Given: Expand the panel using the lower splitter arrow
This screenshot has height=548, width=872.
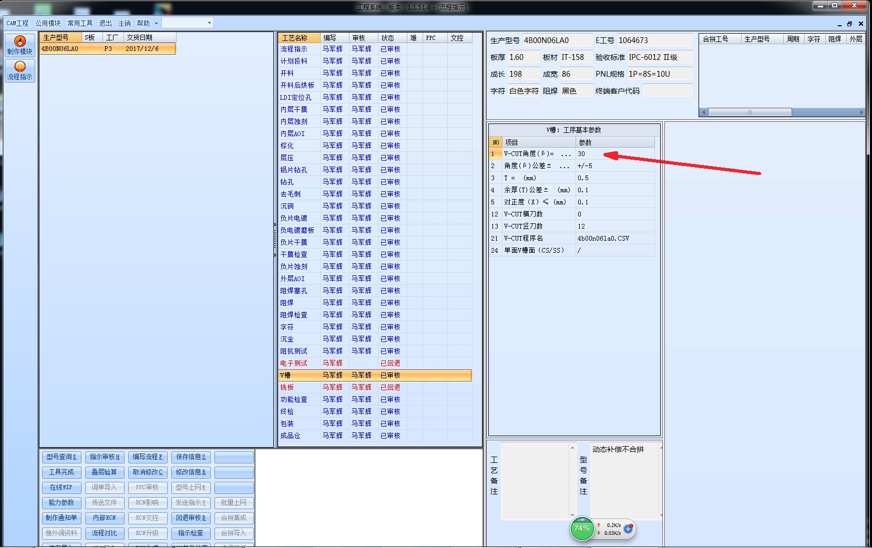Looking at the screenshot, I should pos(275,255).
